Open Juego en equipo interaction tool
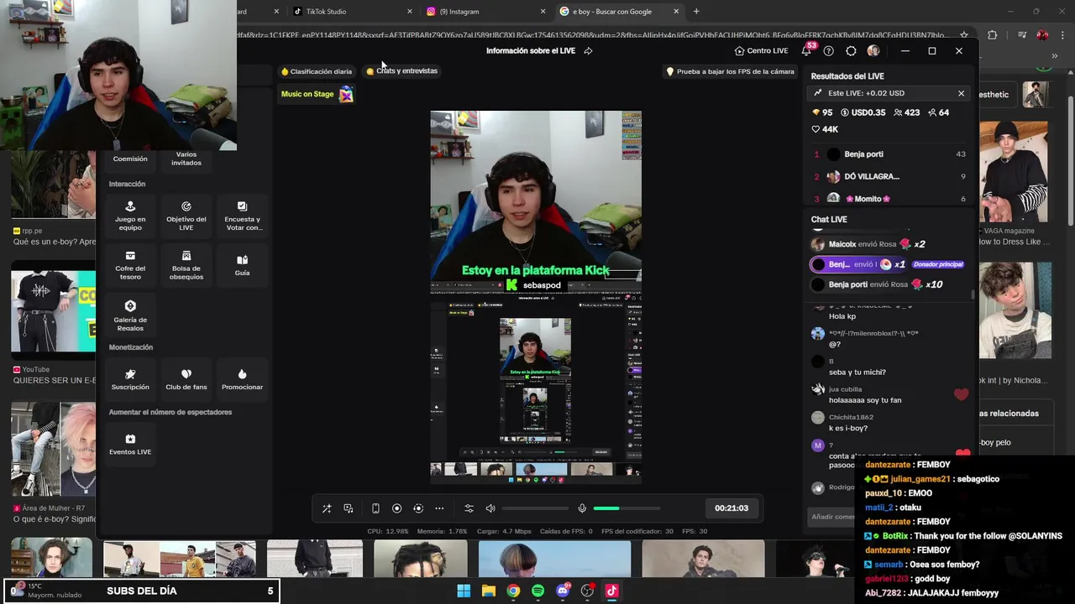Screen dimensions: 1075x604 click(130, 215)
